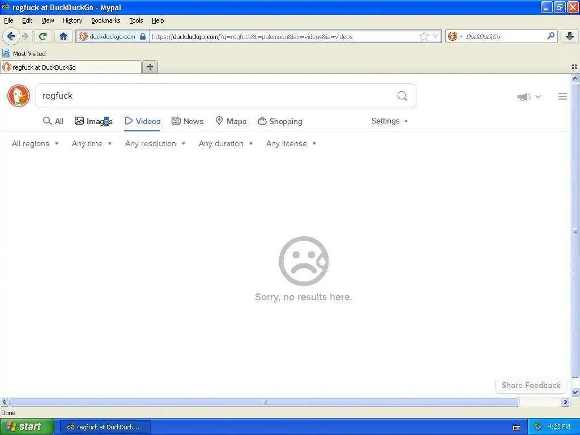This screenshot has height=435, width=580.
Task: Click the vertical scrollbar thumb
Action: [x=575, y=230]
